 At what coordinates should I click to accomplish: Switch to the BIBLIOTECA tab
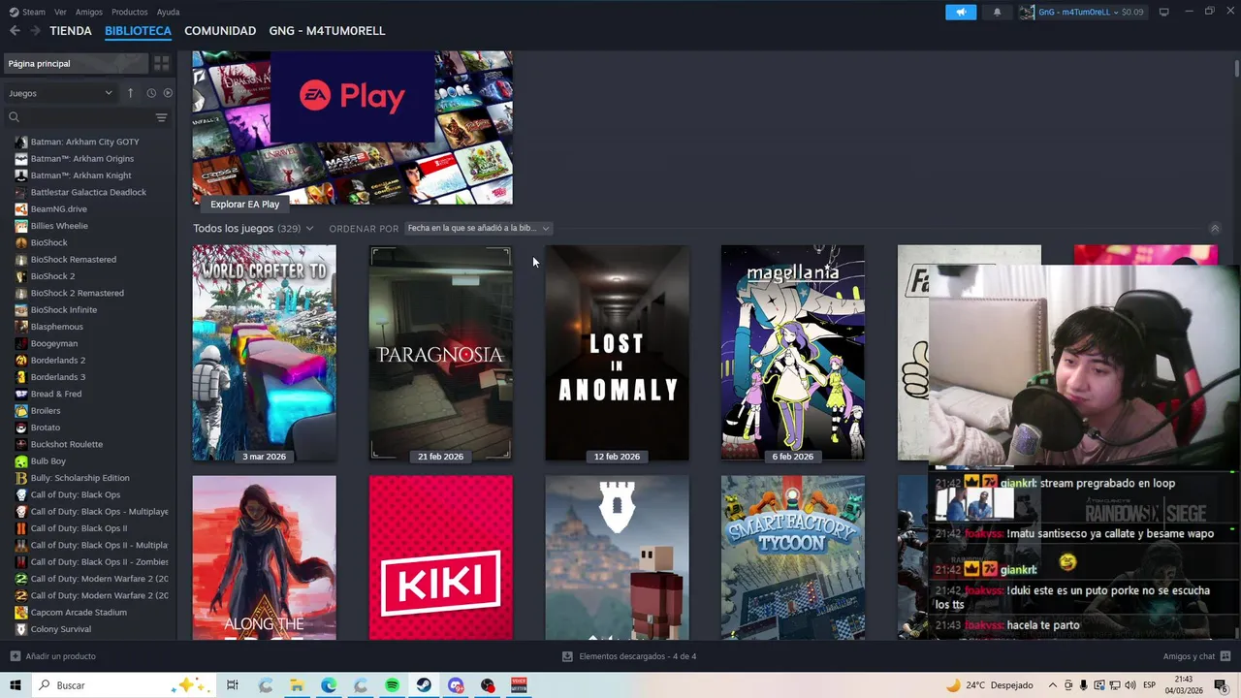(138, 31)
